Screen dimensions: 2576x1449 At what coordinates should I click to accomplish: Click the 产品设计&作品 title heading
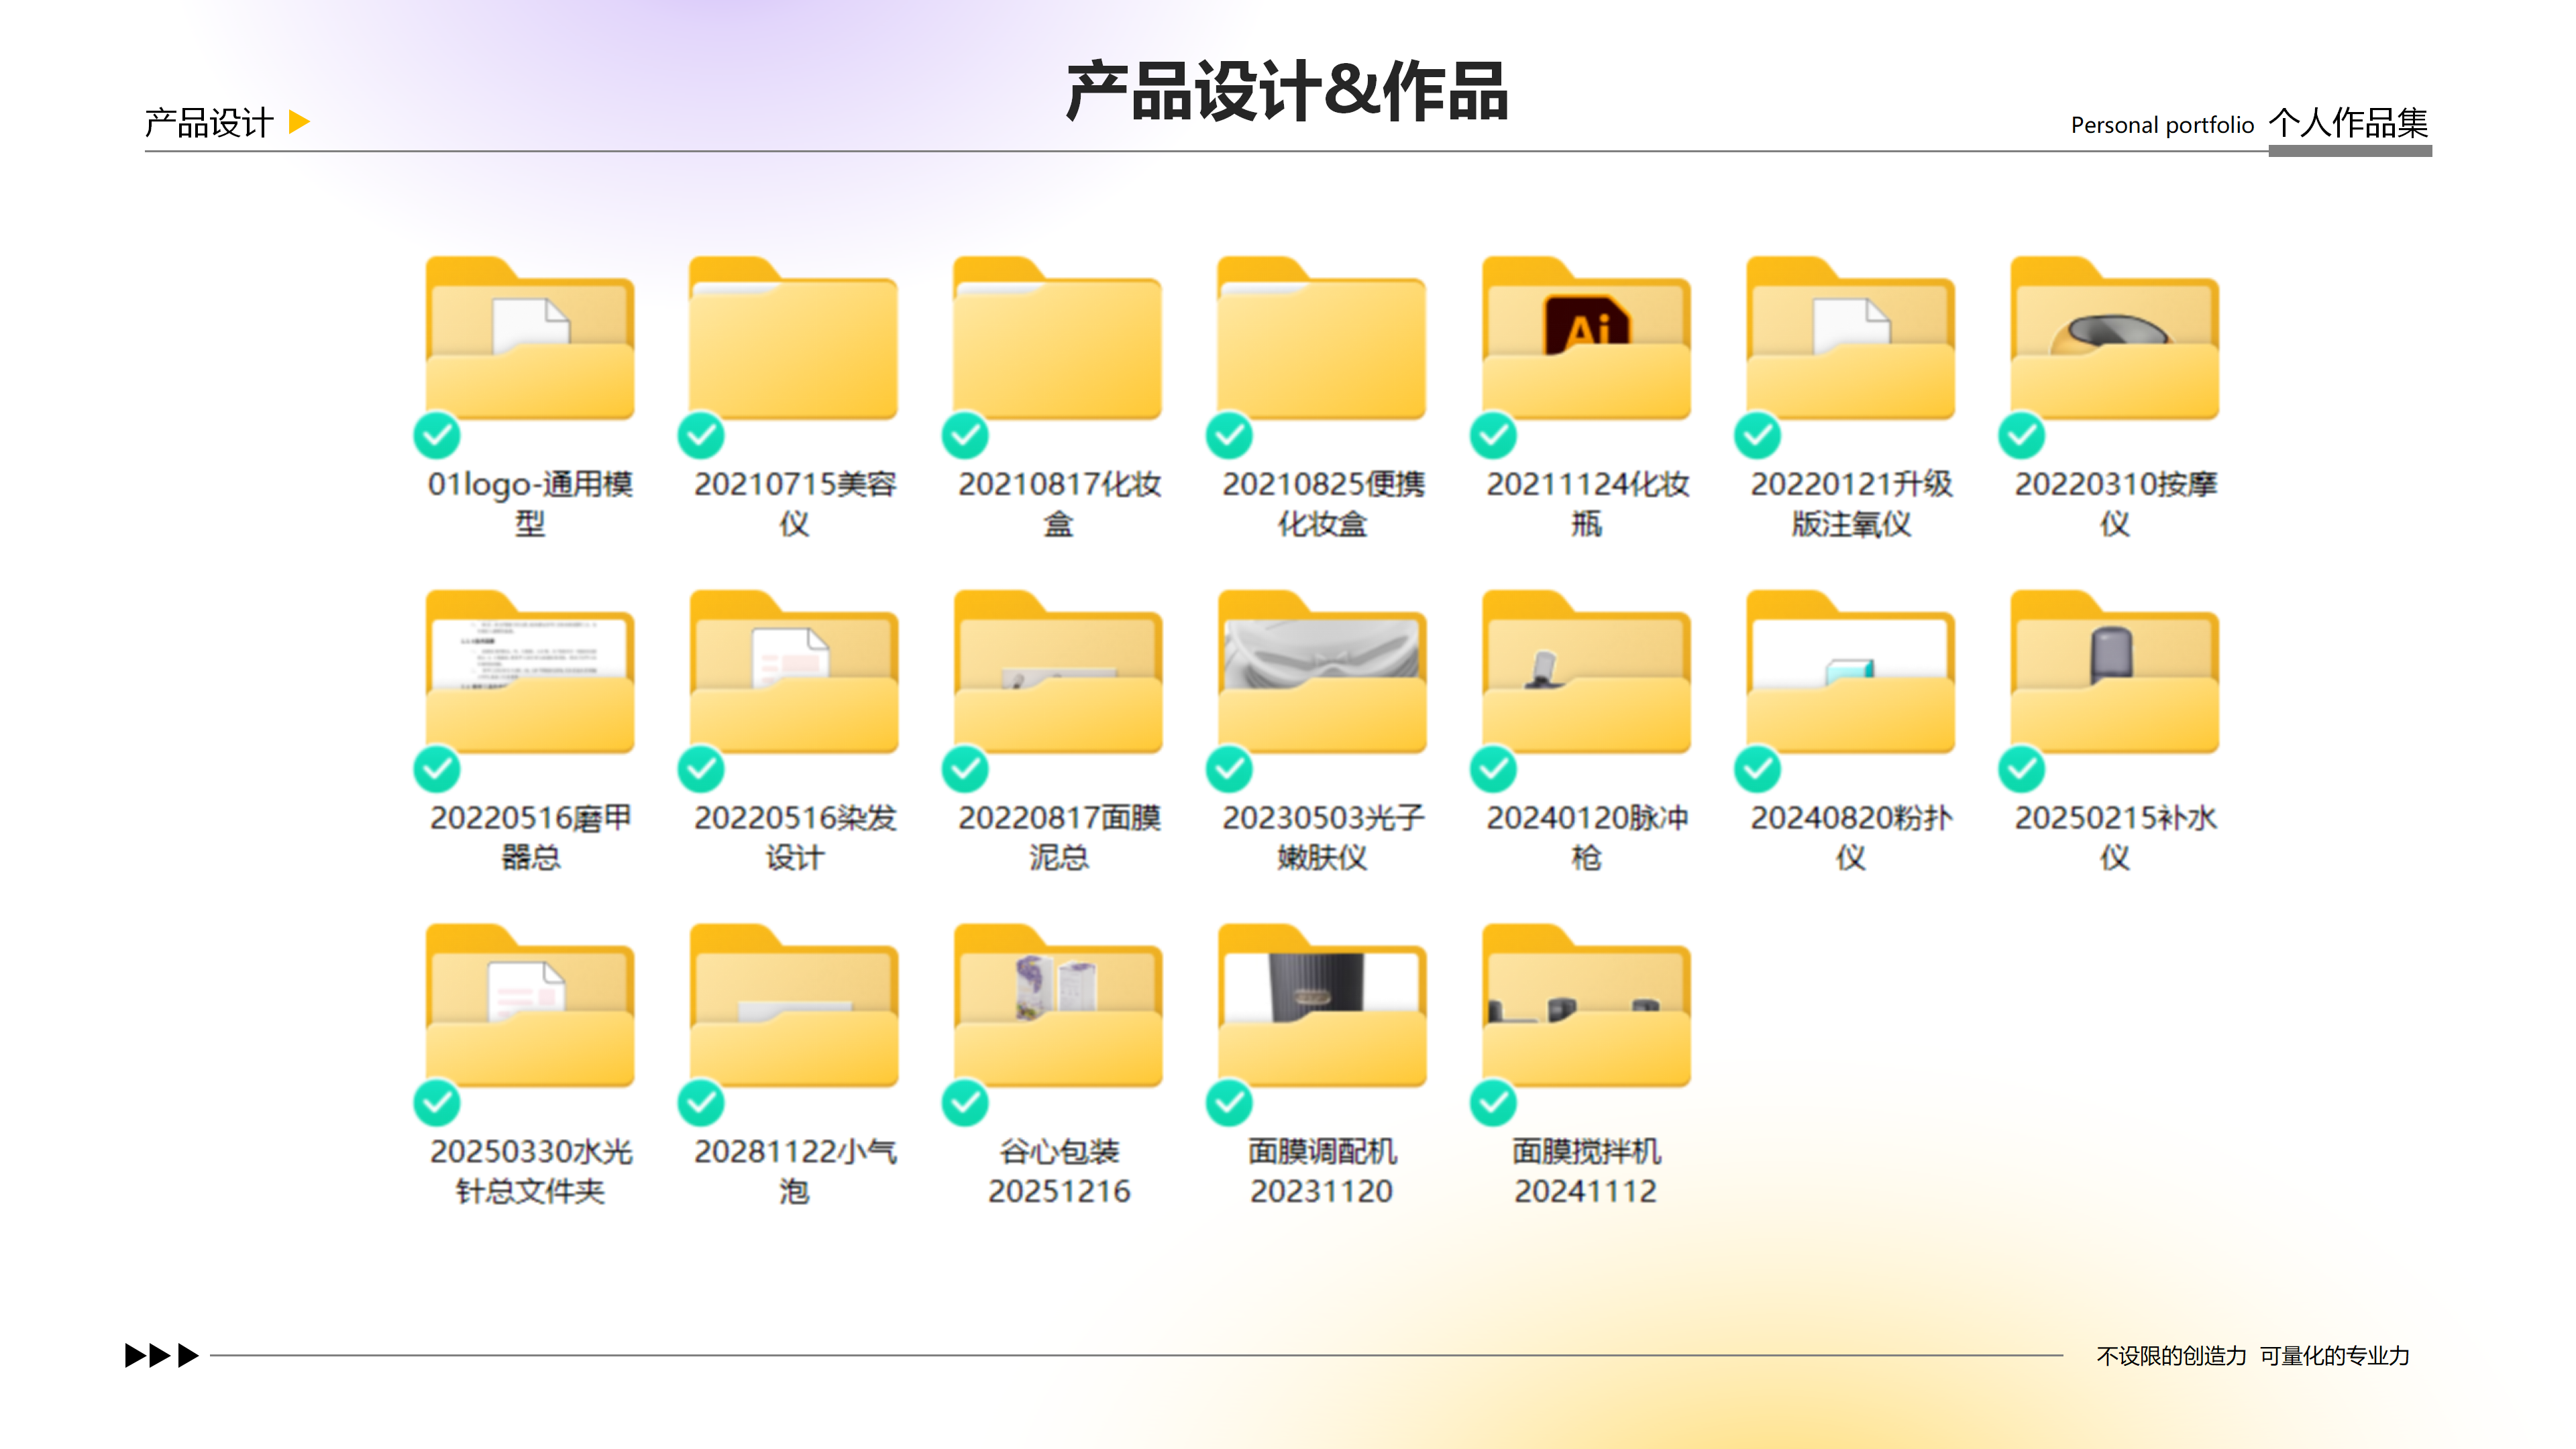click(1287, 91)
